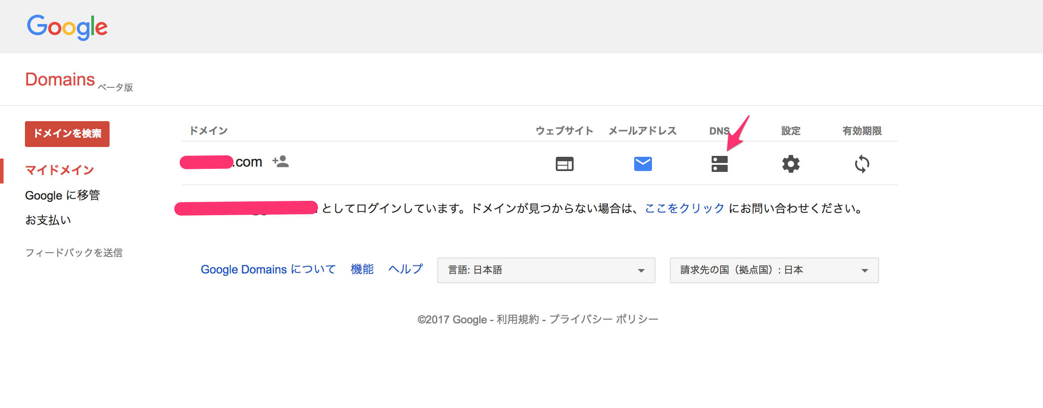Click the ドメインを検索 button

click(67, 134)
